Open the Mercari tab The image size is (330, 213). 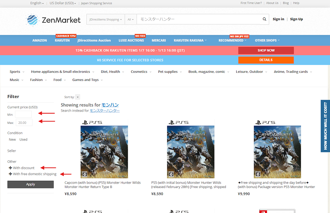point(159,40)
